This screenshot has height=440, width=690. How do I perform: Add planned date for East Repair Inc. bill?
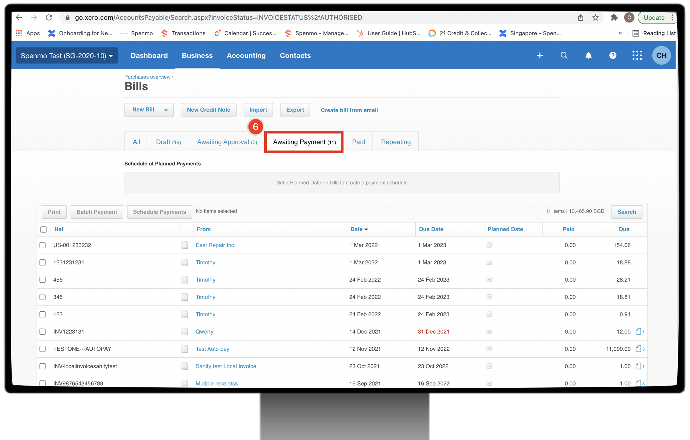[489, 245]
